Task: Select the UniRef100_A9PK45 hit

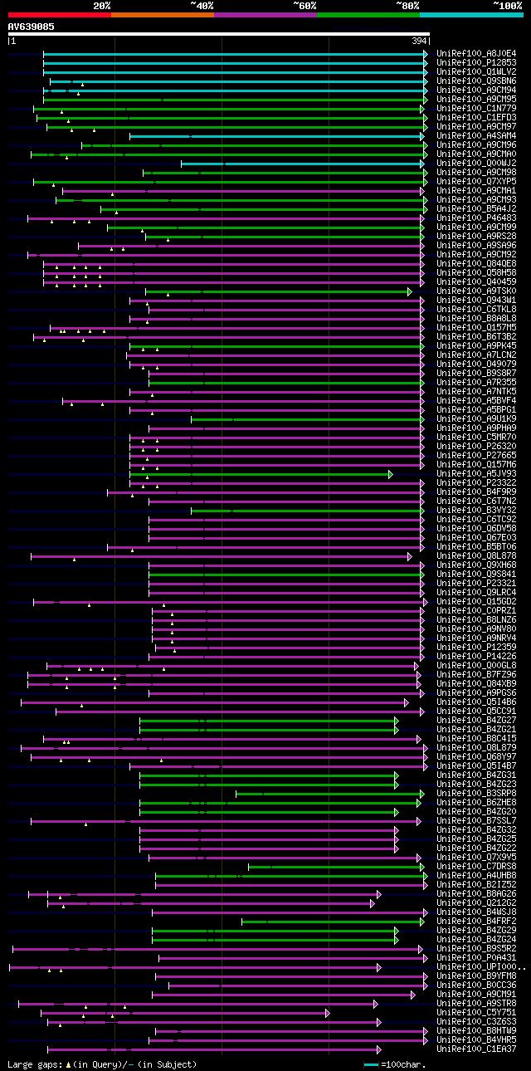Action: [475, 345]
